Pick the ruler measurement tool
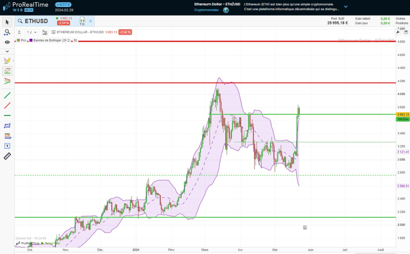 click(7, 156)
